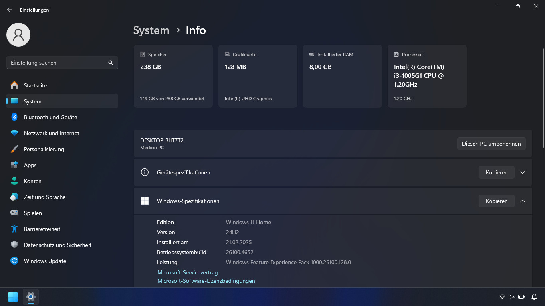Focus the Einstellung suchen field
Screen dimensions: 545x306
click(x=62, y=63)
